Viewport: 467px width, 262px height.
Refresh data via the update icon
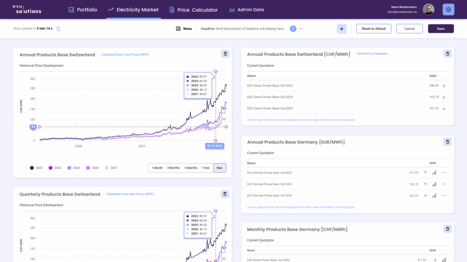58,29
